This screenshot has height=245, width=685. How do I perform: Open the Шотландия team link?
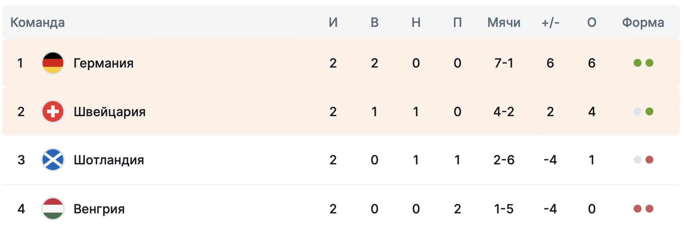pos(109,160)
